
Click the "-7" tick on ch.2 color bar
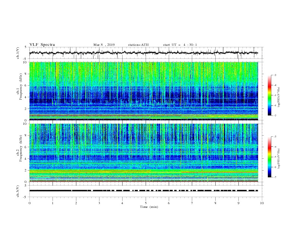(x=275, y=177)
